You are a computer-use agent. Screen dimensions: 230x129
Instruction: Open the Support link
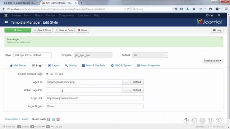pos(25,119)
